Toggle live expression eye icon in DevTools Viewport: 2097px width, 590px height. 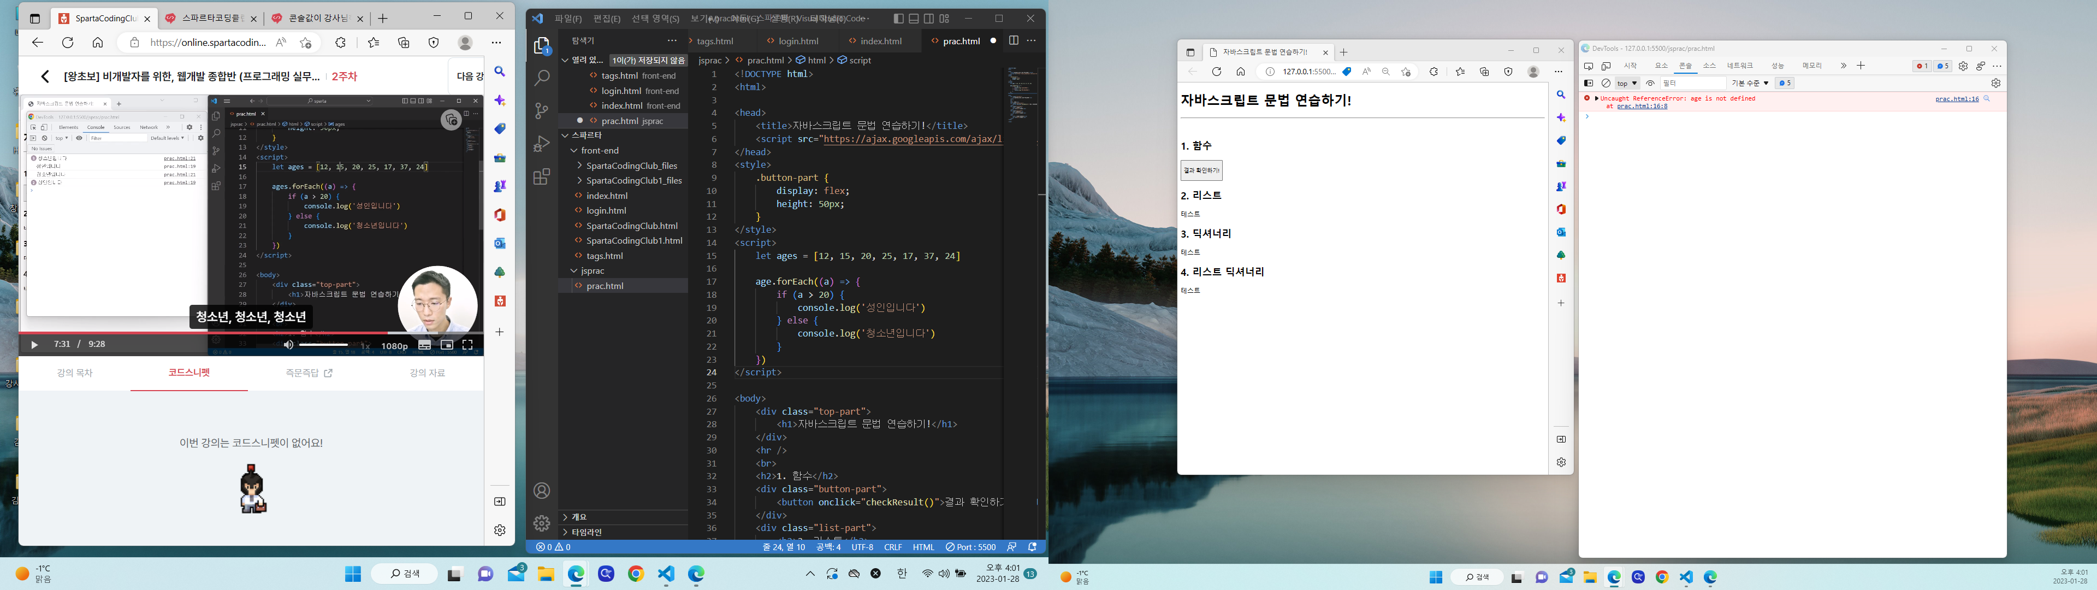point(1650,83)
